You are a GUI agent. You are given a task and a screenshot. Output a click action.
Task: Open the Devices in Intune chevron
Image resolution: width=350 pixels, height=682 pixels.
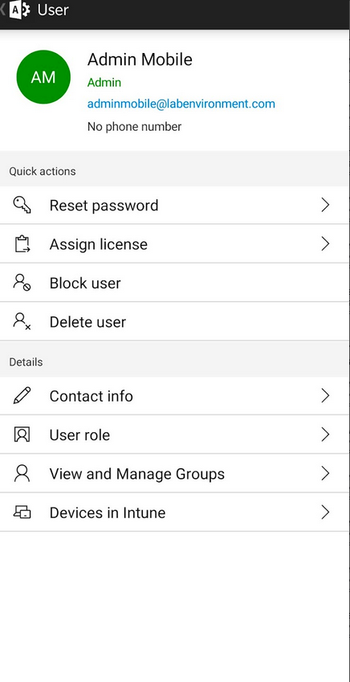(325, 512)
